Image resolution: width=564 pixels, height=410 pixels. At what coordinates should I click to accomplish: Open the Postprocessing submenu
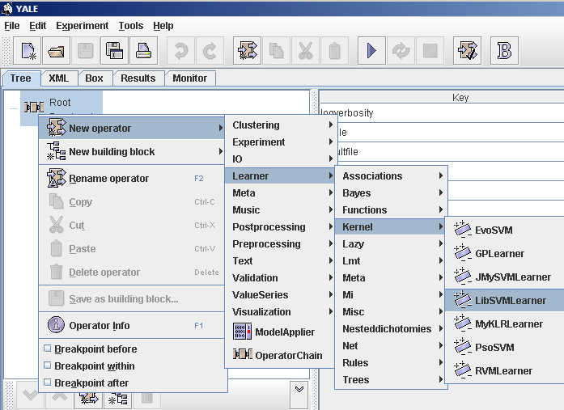(x=280, y=227)
